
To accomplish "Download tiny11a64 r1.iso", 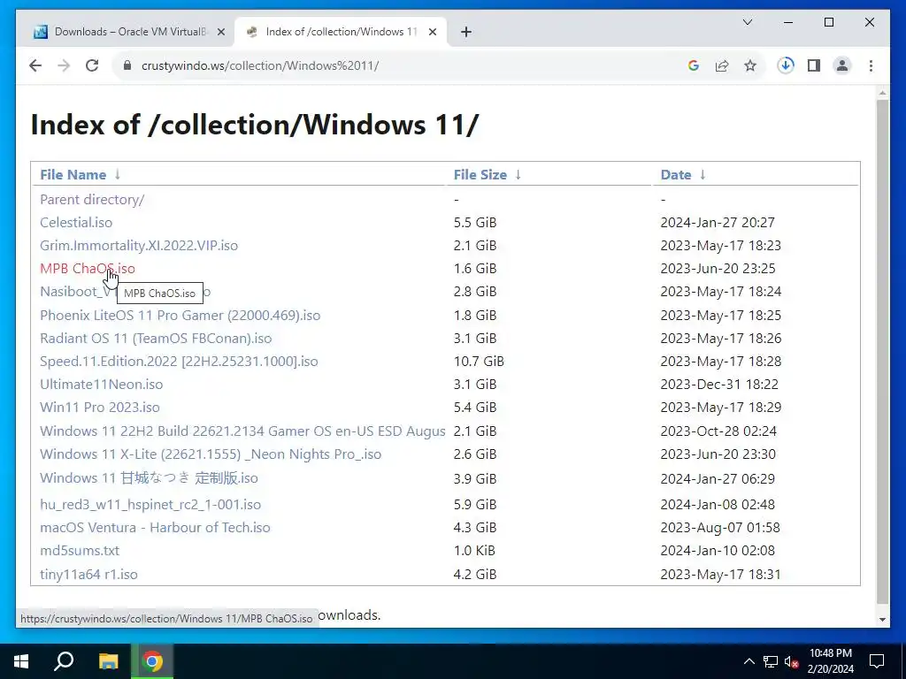I will coord(88,575).
